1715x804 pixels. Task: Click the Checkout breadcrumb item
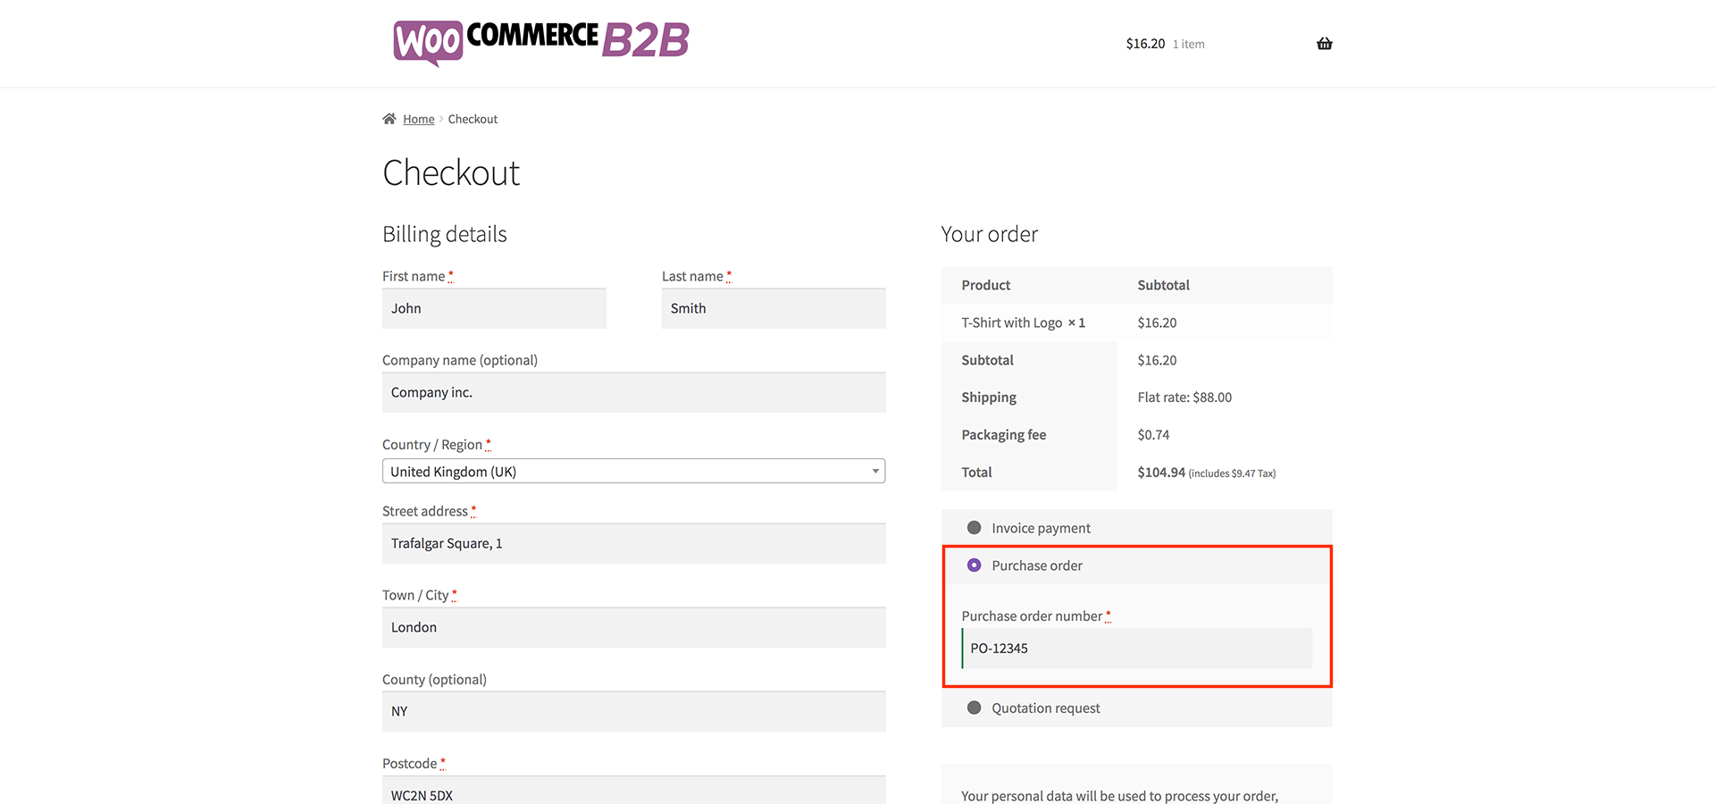coord(473,120)
